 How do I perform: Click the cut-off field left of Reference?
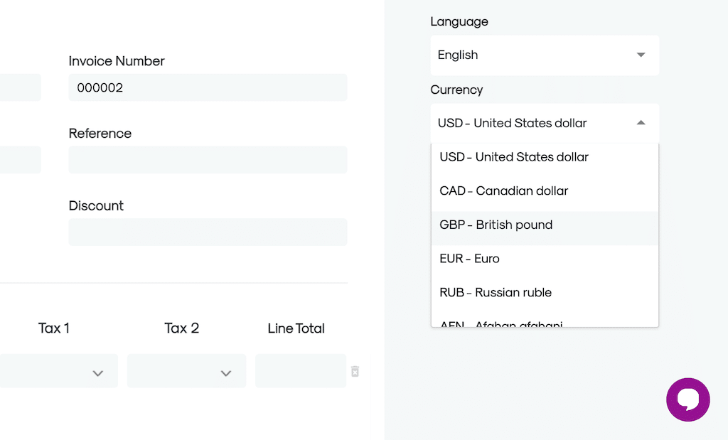[x=20, y=160]
